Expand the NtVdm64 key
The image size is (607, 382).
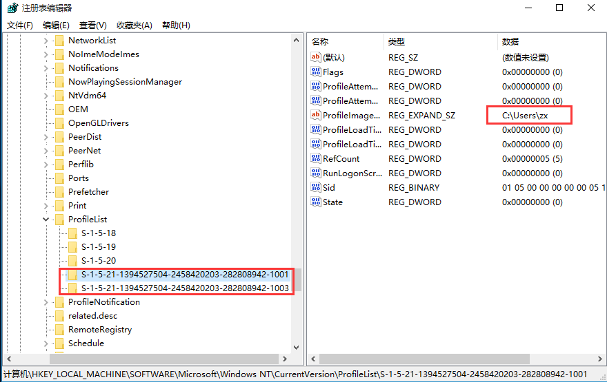[46, 96]
